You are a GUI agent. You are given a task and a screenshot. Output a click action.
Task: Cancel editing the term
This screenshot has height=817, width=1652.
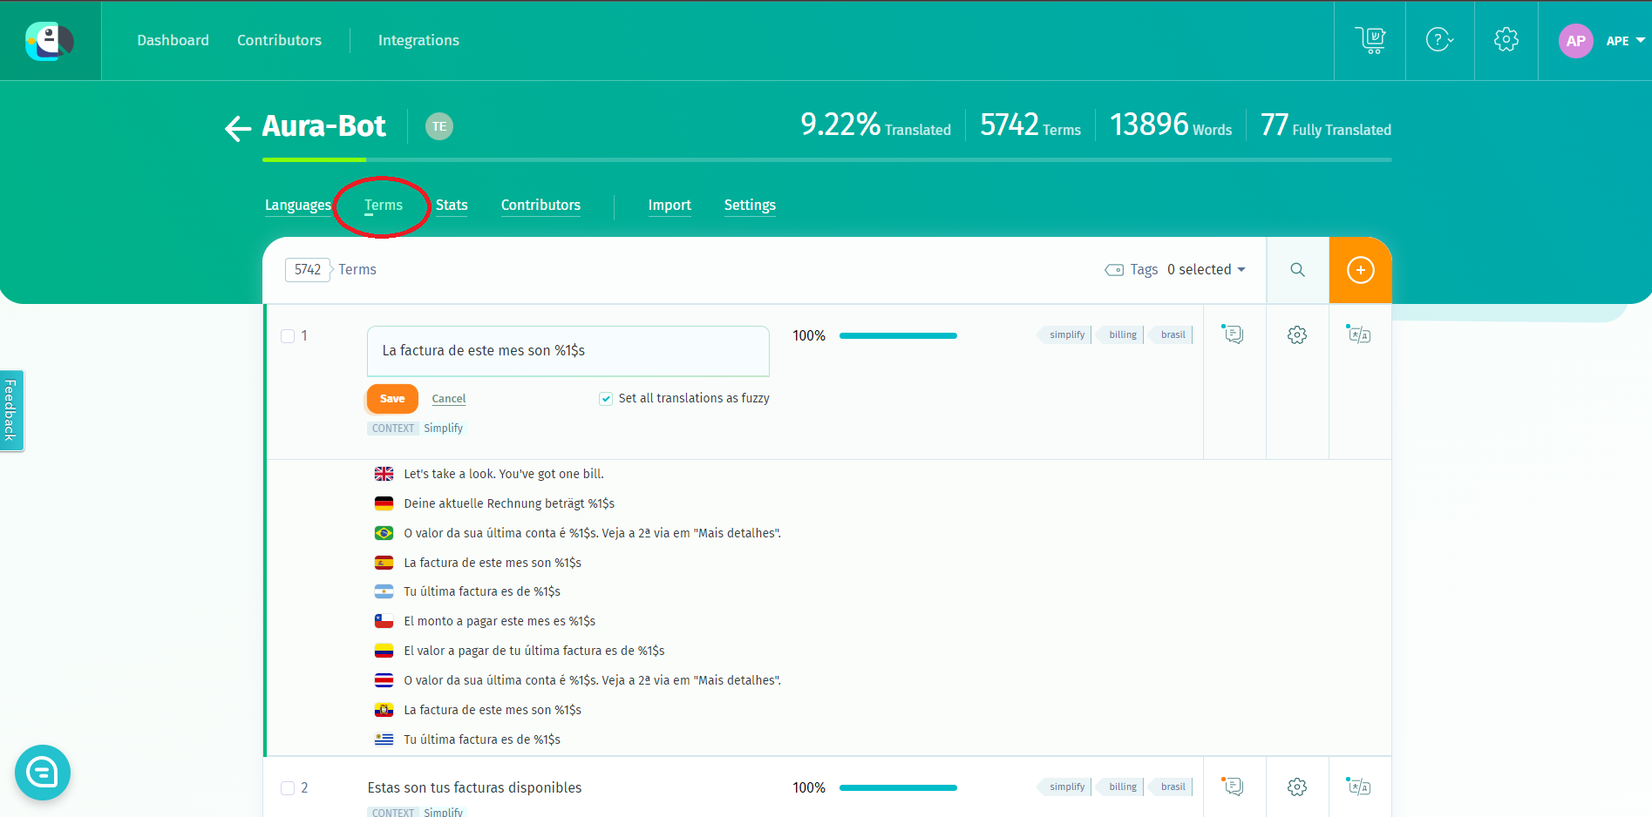[x=449, y=399]
